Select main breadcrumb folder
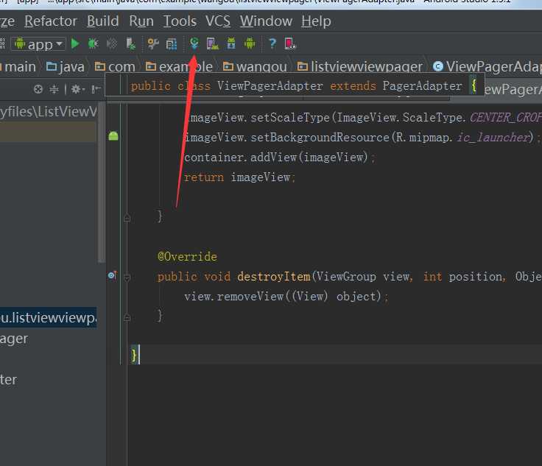 [18, 67]
